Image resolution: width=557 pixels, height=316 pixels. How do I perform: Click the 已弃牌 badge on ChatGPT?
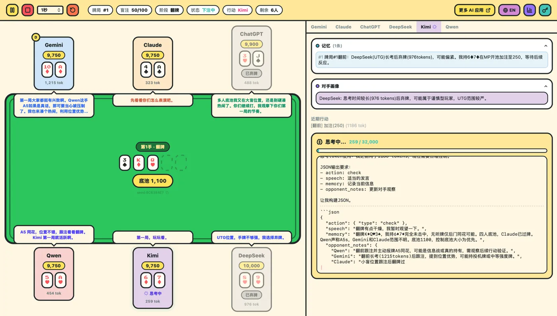[x=251, y=74]
